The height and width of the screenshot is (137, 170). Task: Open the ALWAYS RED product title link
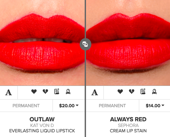(128, 119)
